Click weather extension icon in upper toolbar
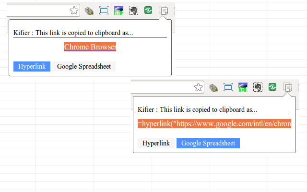Screen dimensions: 307x192 118,11
